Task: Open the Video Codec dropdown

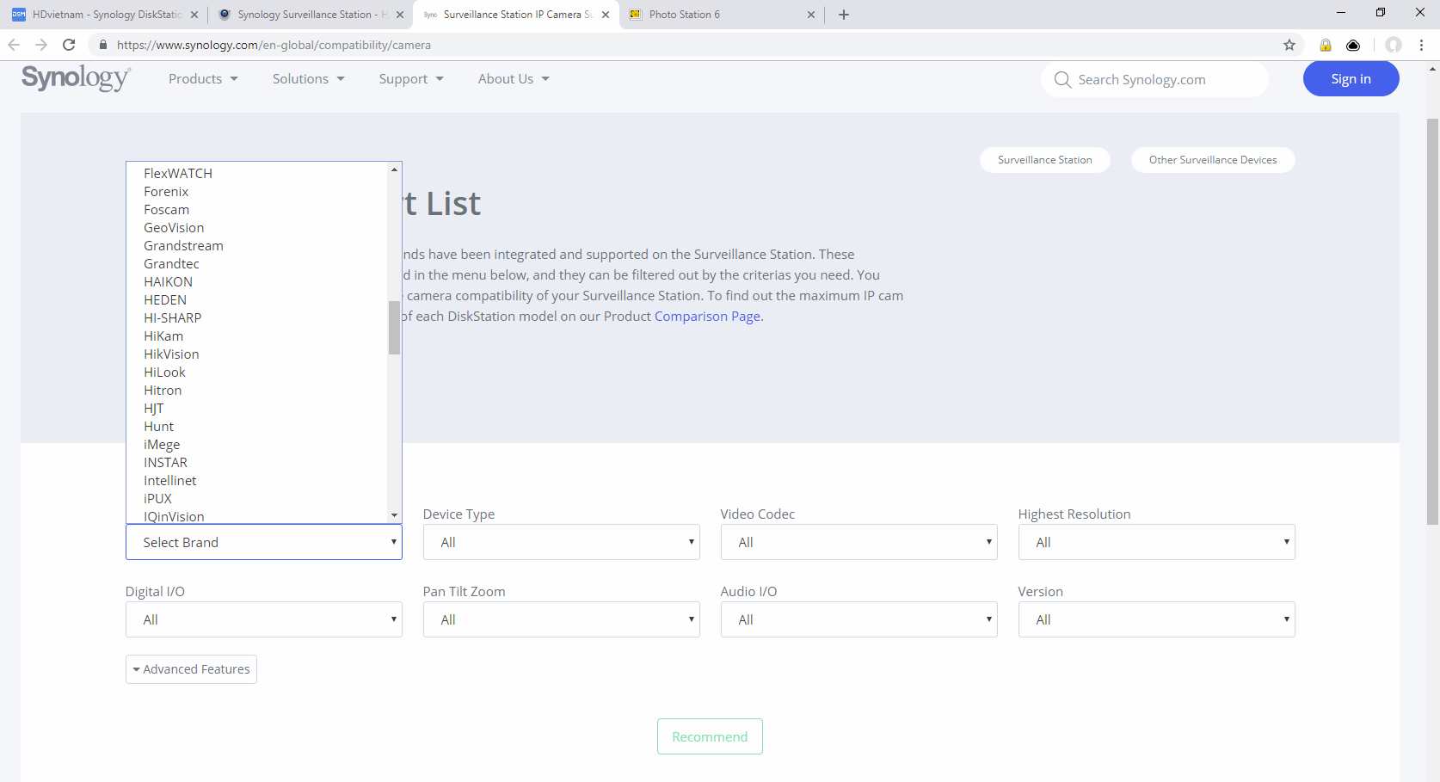Action: point(858,542)
